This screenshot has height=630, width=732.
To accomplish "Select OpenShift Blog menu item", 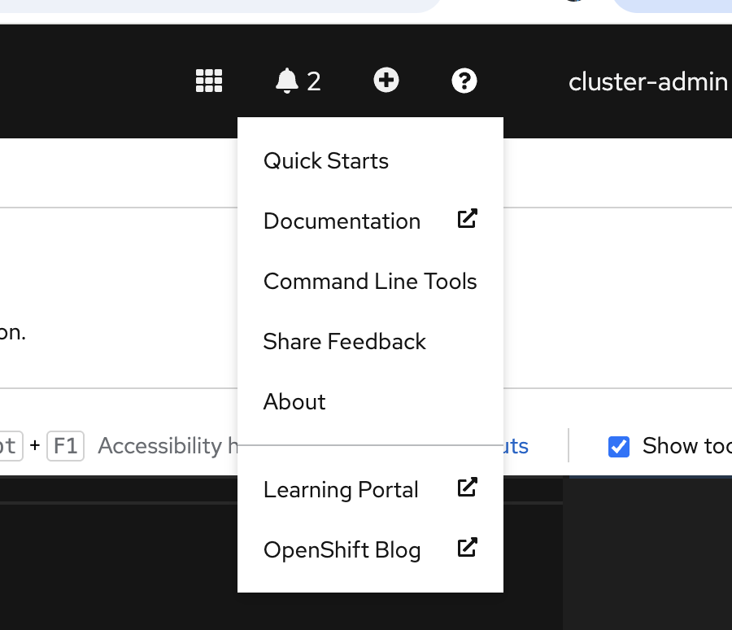I will [342, 550].
